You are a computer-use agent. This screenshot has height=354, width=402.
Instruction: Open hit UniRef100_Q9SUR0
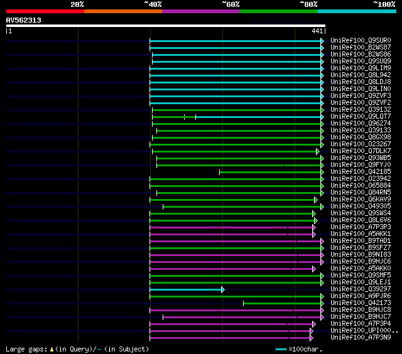tap(361, 40)
